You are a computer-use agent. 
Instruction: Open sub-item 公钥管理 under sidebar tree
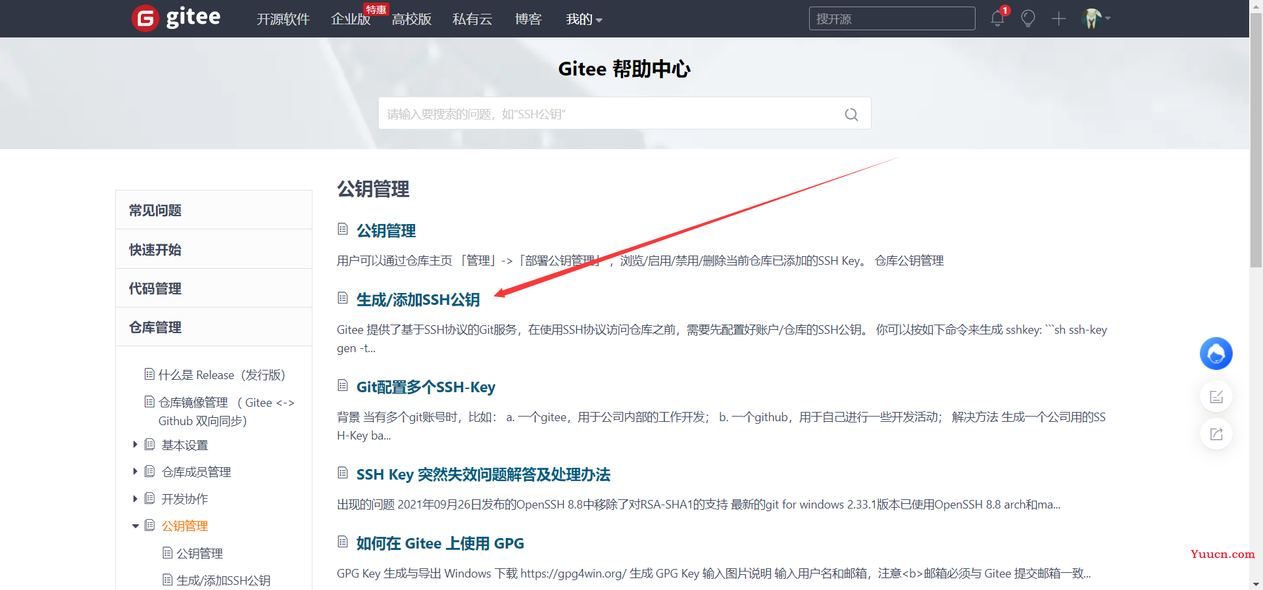pyautogui.click(x=199, y=553)
